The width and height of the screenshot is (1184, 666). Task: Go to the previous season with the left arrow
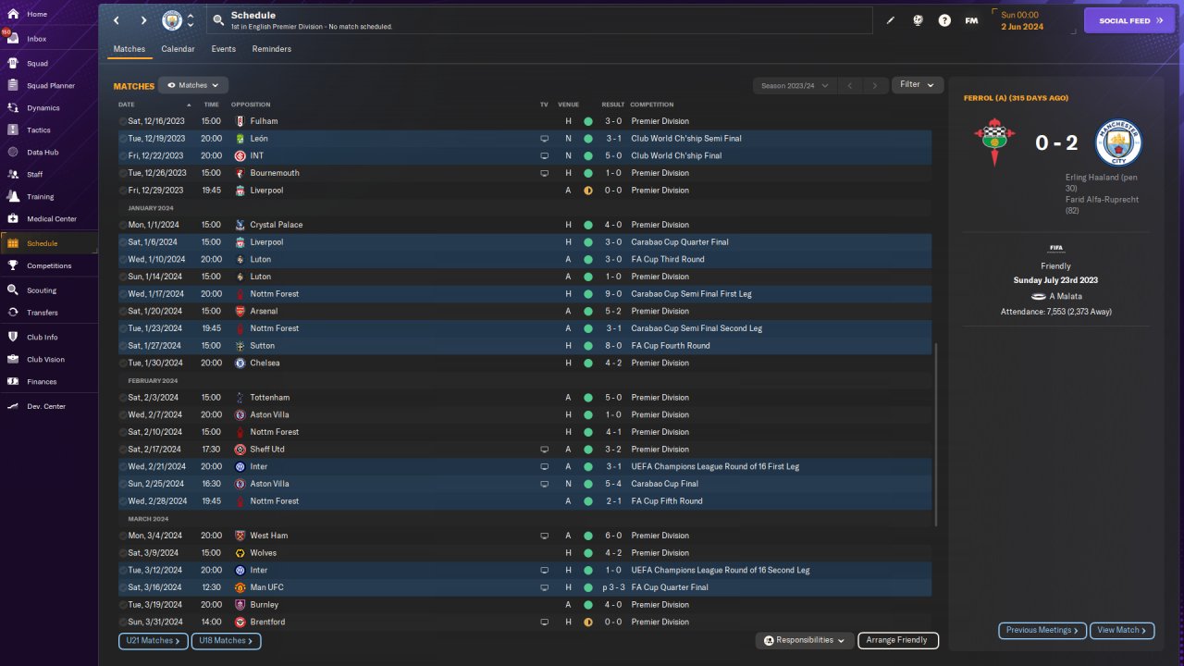tap(850, 85)
